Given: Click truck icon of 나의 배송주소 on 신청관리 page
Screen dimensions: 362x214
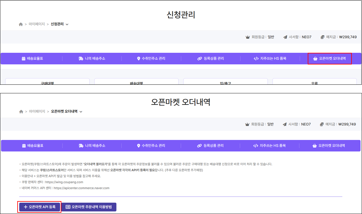Looking at the screenshot, I should coord(81,59).
